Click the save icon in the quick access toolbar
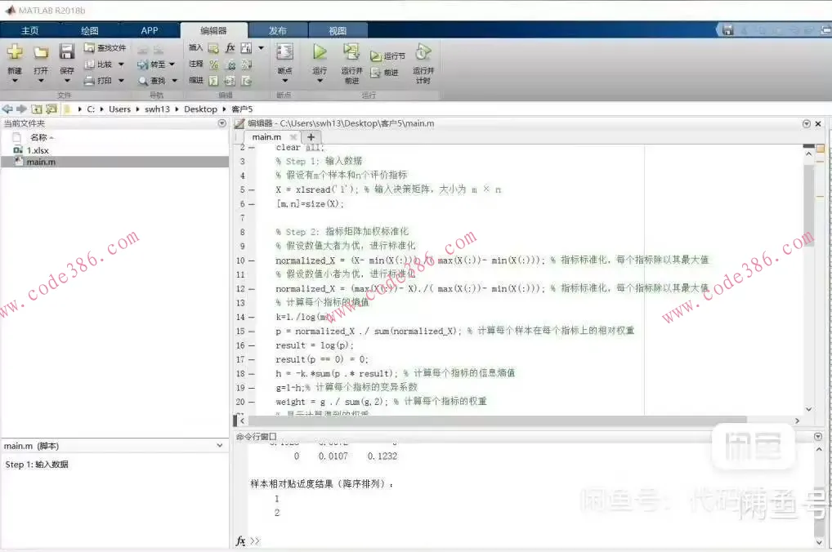The height and width of the screenshot is (552, 832). (x=728, y=30)
